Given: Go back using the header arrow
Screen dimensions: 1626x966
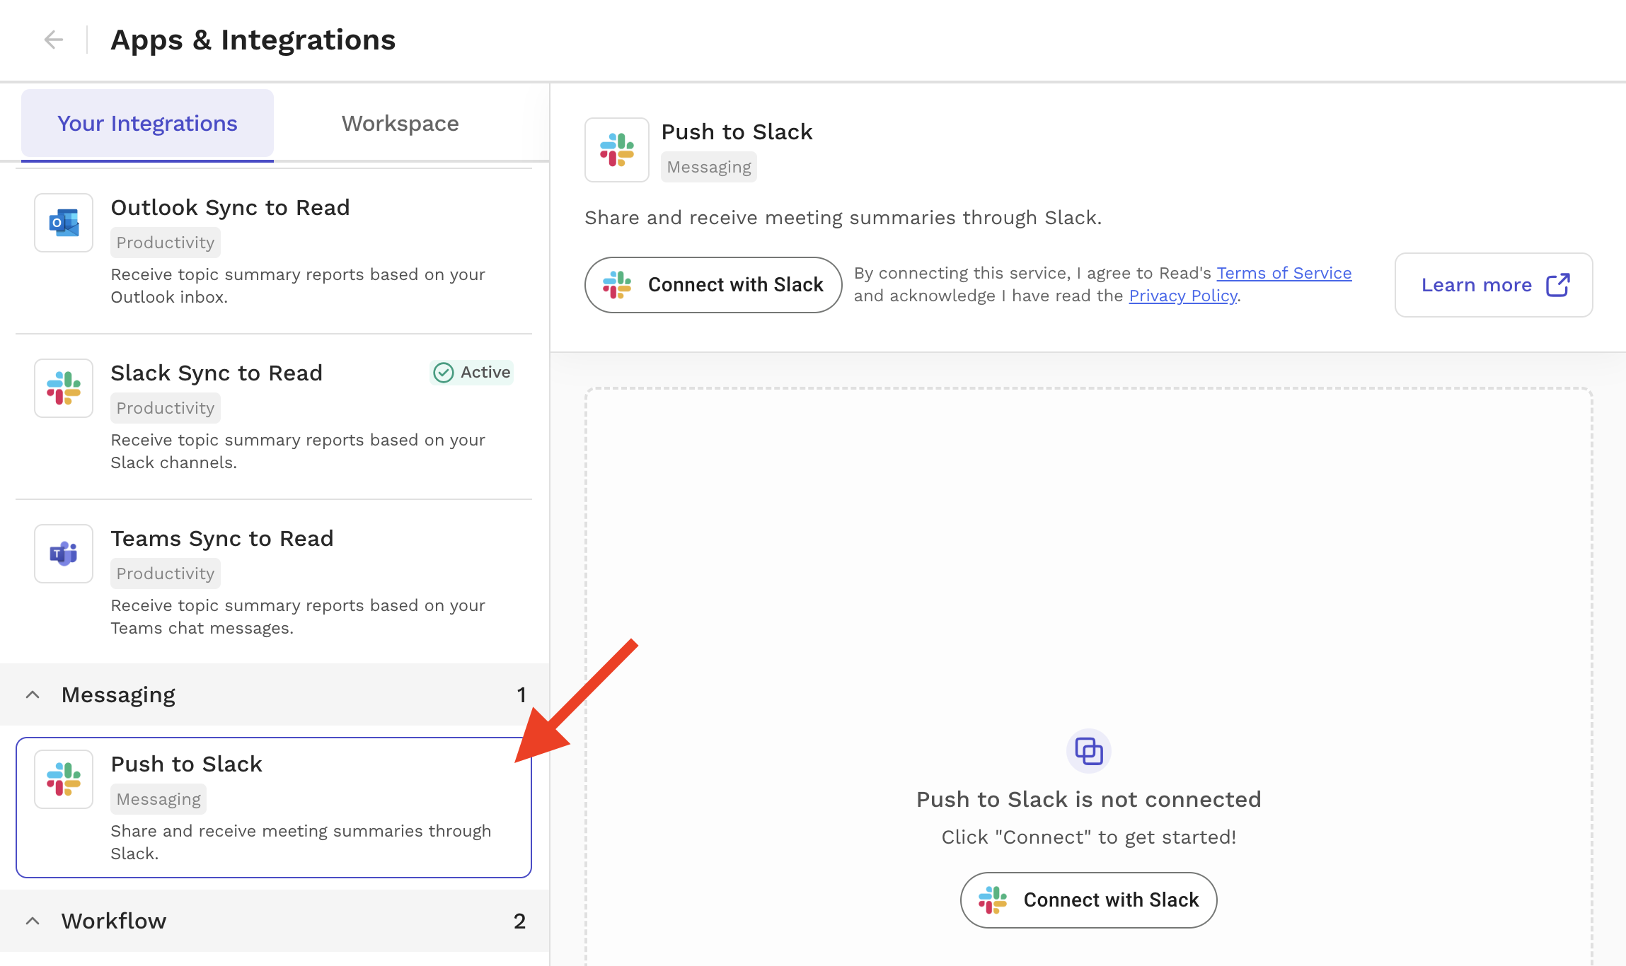Looking at the screenshot, I should click(x=54, y=40).
